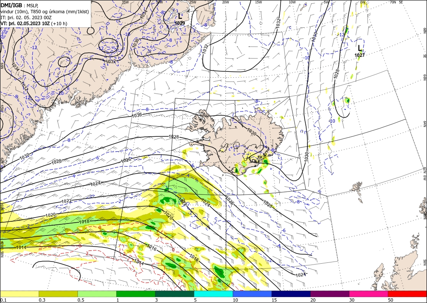Click the 'L' symbol above 1029

[180, 16]
